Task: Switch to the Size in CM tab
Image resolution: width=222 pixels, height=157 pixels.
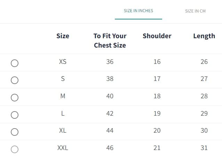Action: coord(195,11)
